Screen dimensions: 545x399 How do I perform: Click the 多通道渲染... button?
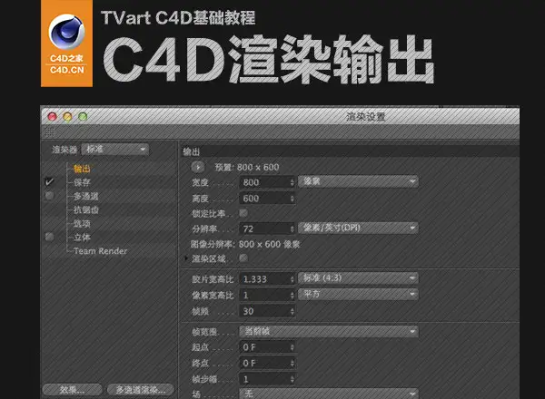141,390
